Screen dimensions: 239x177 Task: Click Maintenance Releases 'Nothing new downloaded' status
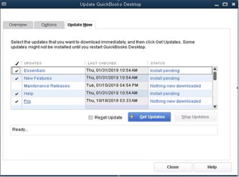176,86
